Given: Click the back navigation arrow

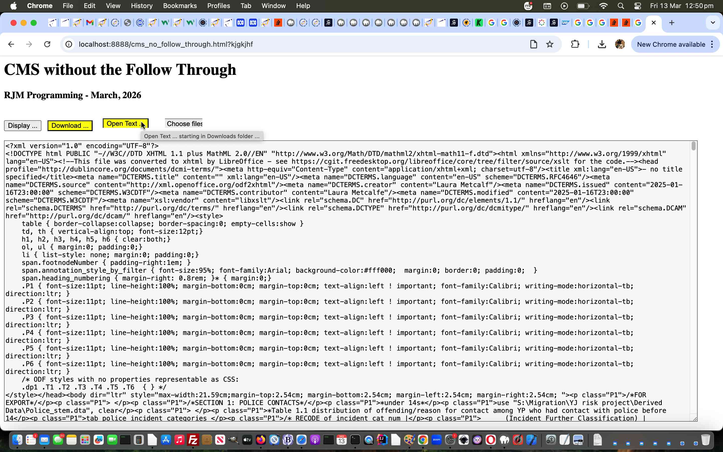Looking at the screenshot, I should click(x=11, y=44).
